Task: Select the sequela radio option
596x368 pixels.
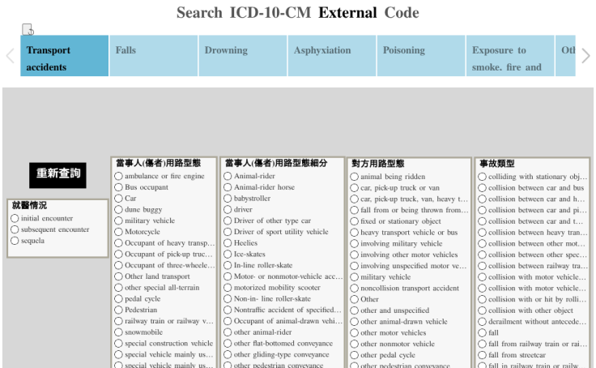Action: 15,241
